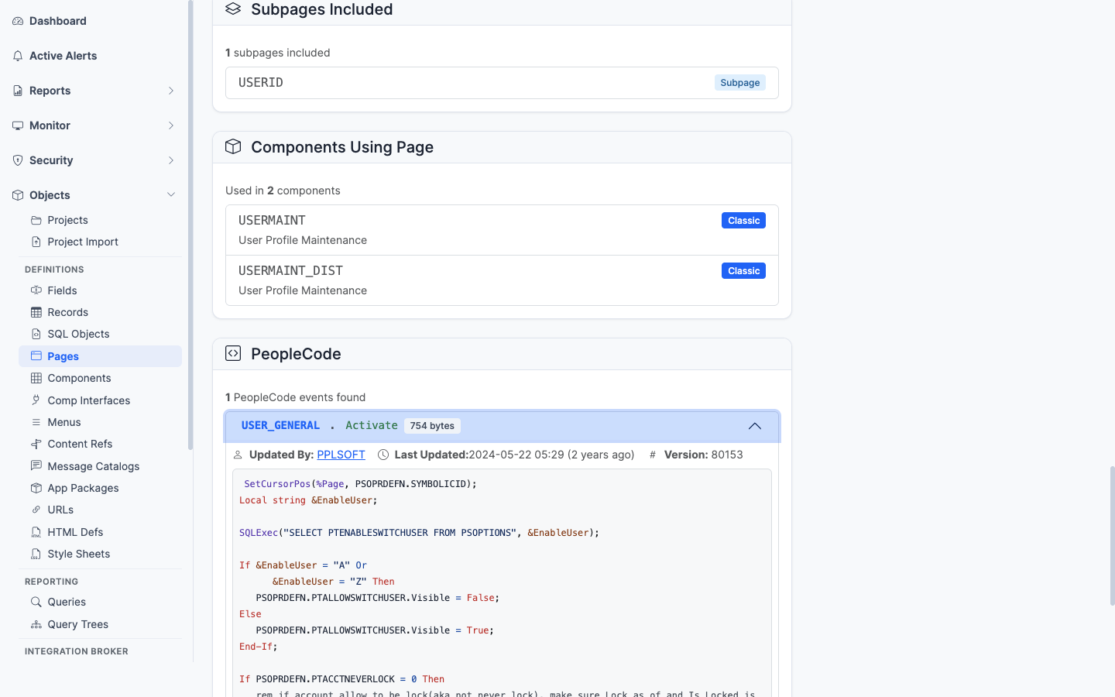Go to Records definitions
Image resolution: width=1115 pixels, height=697 pixels.
[68, 312]
